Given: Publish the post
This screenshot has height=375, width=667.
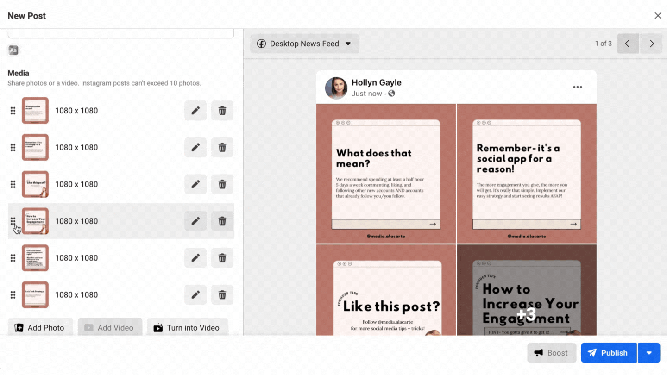Looking at the screenshot, I should click(609, 353).
